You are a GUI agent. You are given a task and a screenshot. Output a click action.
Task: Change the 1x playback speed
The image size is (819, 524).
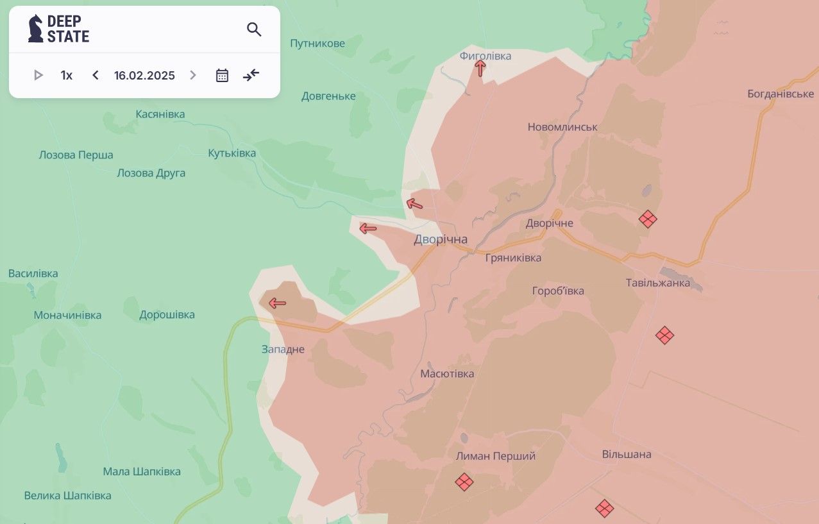(x=67, y=76)
